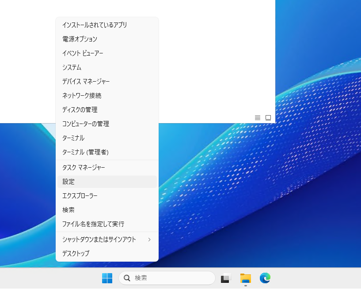361x289 pixels.
Task: Click the magnifier icon in taskbar search
Action: pyautogui.click(x=127, y=278)
